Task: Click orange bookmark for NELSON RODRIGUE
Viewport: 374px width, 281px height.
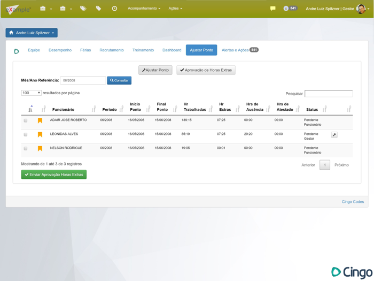Action: point(40,149)
